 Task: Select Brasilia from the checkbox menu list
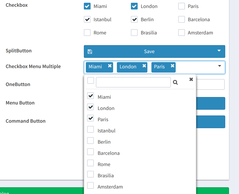[90, 174]
